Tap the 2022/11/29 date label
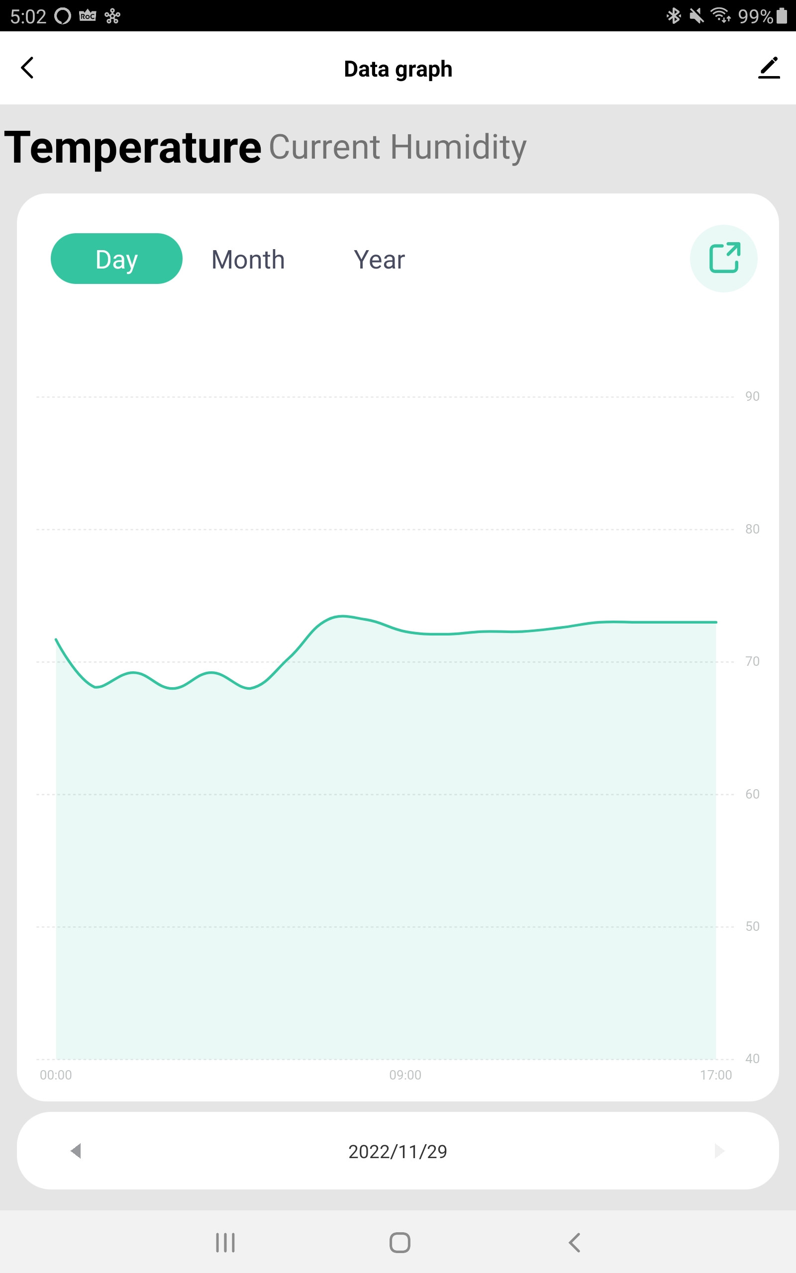 398,1152
